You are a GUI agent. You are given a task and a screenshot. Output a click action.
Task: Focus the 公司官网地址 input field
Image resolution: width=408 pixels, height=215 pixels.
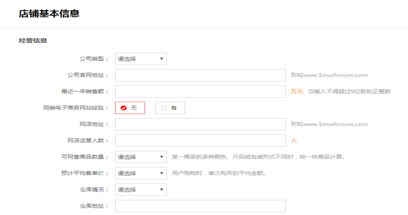[200, 75]
